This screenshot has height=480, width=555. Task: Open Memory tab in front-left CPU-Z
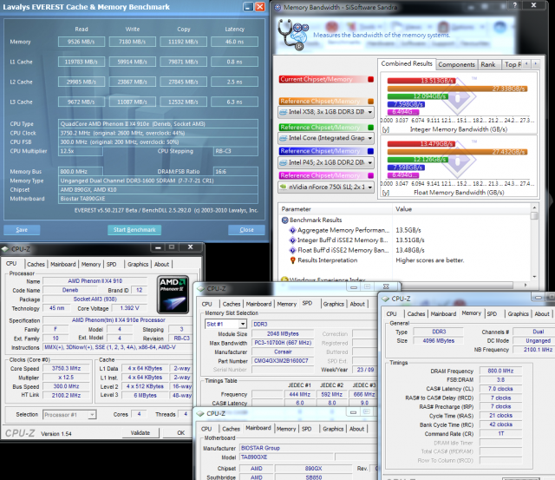coord(91,264)
